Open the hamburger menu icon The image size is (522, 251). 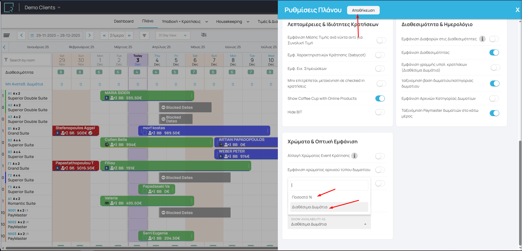[7, 35]
